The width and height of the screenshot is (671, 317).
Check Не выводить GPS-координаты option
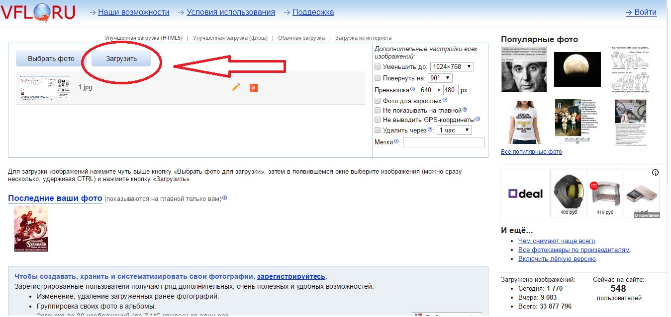[378, 120]
